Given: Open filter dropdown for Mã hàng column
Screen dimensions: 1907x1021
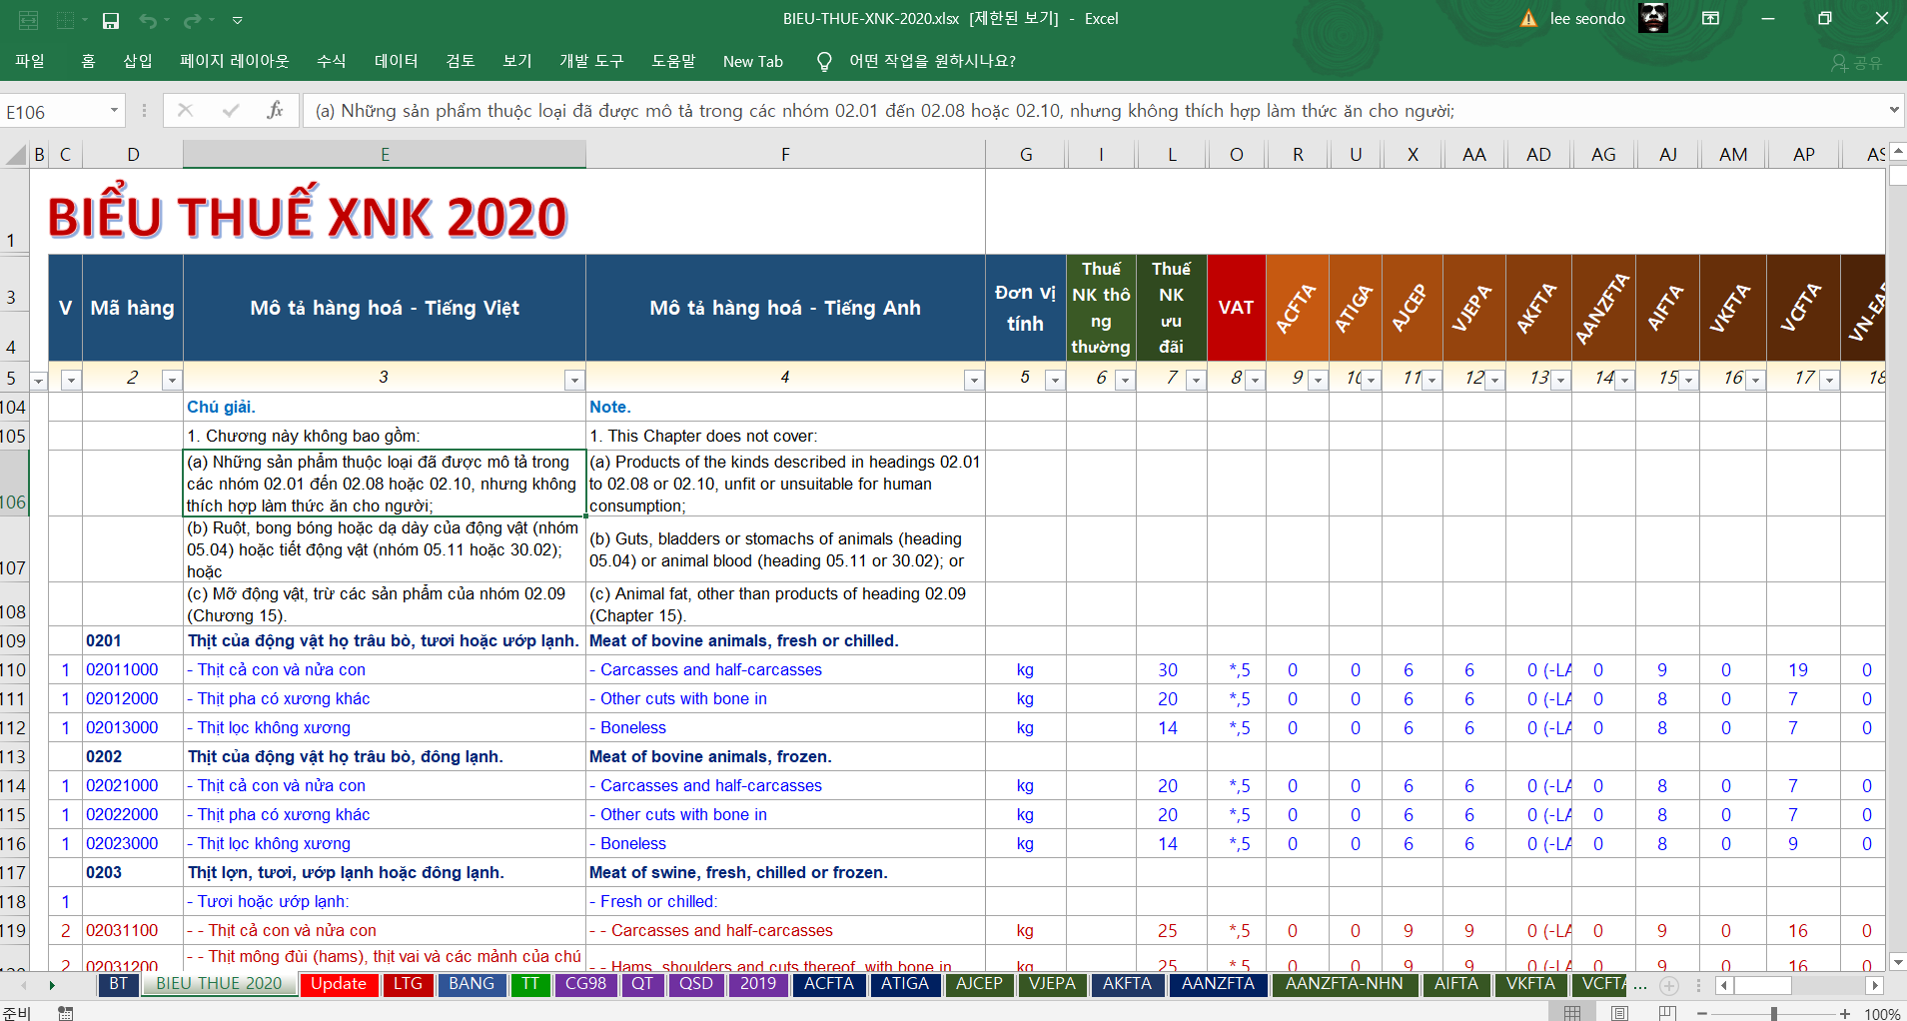Looking at the screenshot, I should (x=172, y=380).
